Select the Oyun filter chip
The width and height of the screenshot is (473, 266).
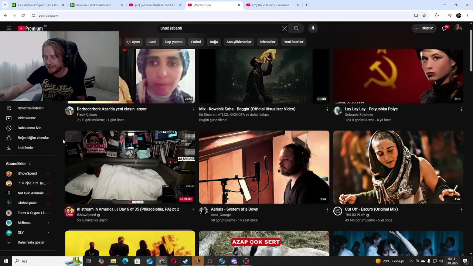(x=133, y=42)
